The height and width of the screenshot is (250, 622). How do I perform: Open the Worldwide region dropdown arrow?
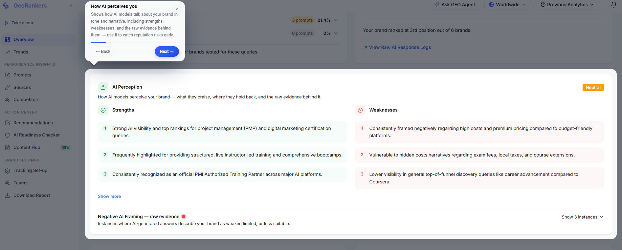coord(524,5)
